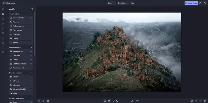Open the Couleur tool

pos(21,38)
